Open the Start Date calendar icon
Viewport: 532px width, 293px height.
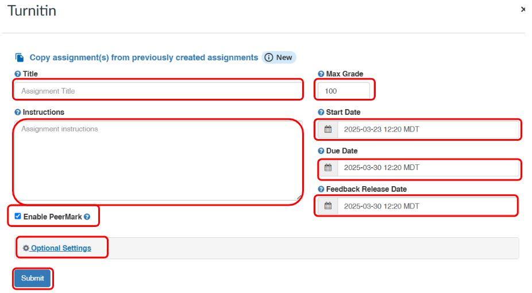328,129
